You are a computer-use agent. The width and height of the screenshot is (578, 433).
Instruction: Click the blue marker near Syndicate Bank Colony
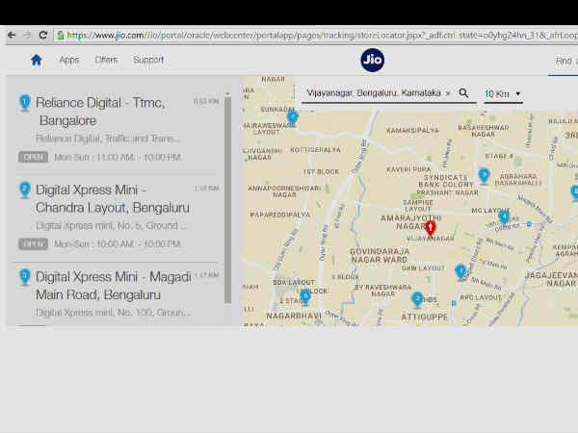[485, 175]
